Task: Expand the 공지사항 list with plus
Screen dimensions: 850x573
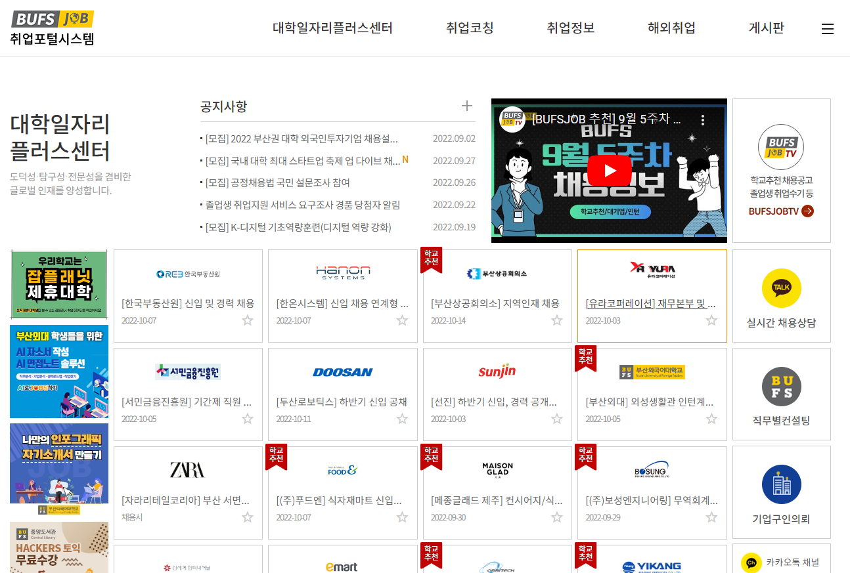Action: coord(467,106)
